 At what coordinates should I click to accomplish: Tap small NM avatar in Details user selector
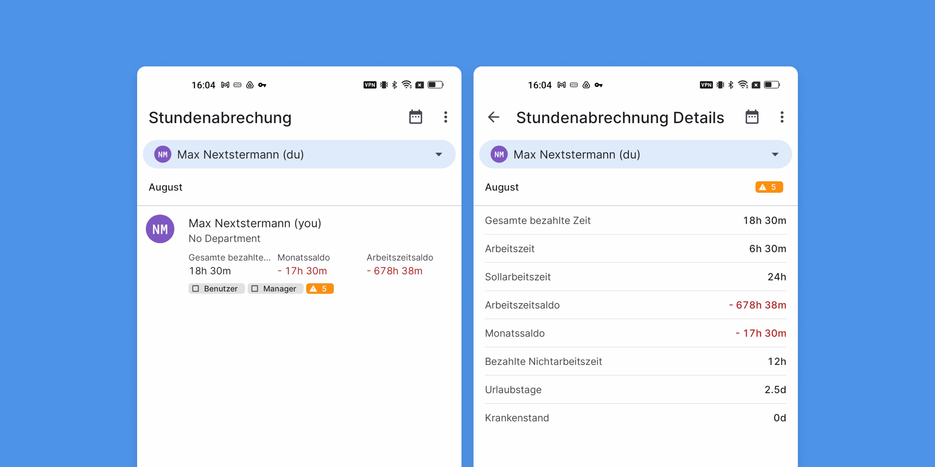499,155
